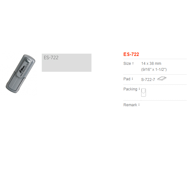Click the ES-722 text inside the gray box
This screenshot has width=191, height=172.
(x=51, y=58)
